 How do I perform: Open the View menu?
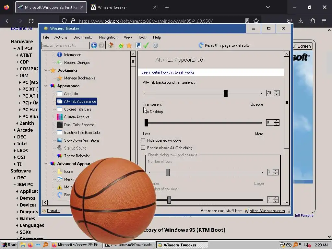(x=128, y=37)
